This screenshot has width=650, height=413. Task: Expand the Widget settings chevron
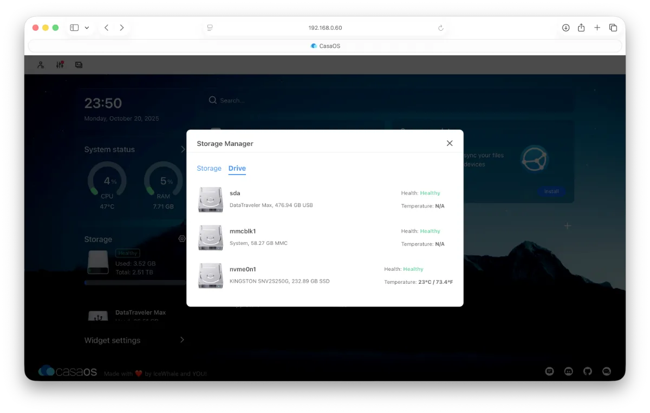tap(182, 340)
